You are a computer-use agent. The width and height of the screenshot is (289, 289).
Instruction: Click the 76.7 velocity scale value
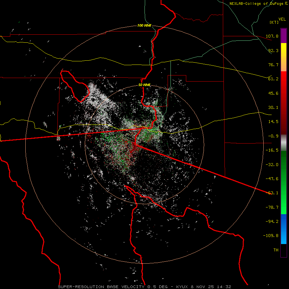pyautogui.click(x=273, y=65)
